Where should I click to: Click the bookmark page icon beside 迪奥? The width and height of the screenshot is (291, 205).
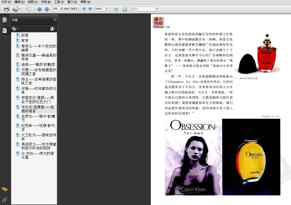pos(18,64)
